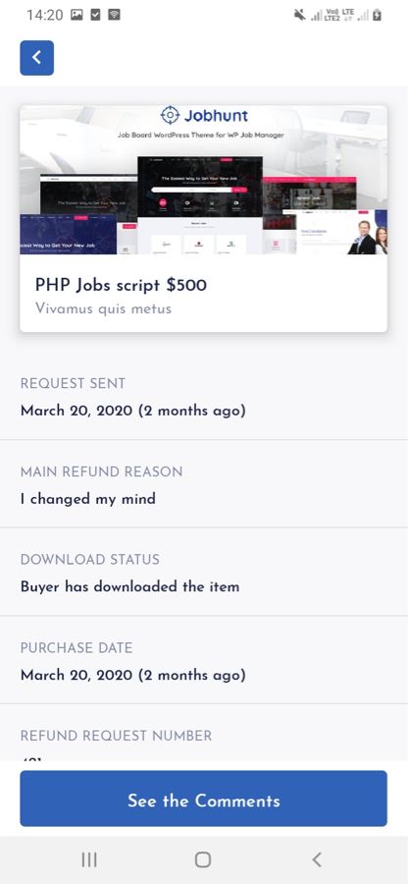The height and width of the screenshot is (884, 408).
Task: Tap the blue back arrow button
Action: tap(37, 58)
